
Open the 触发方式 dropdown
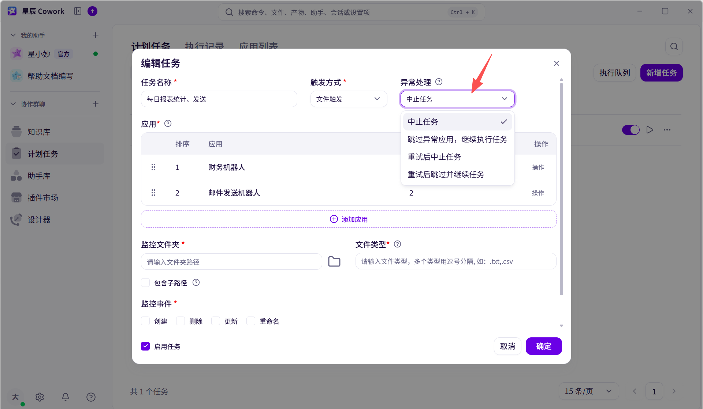(349, 99)
